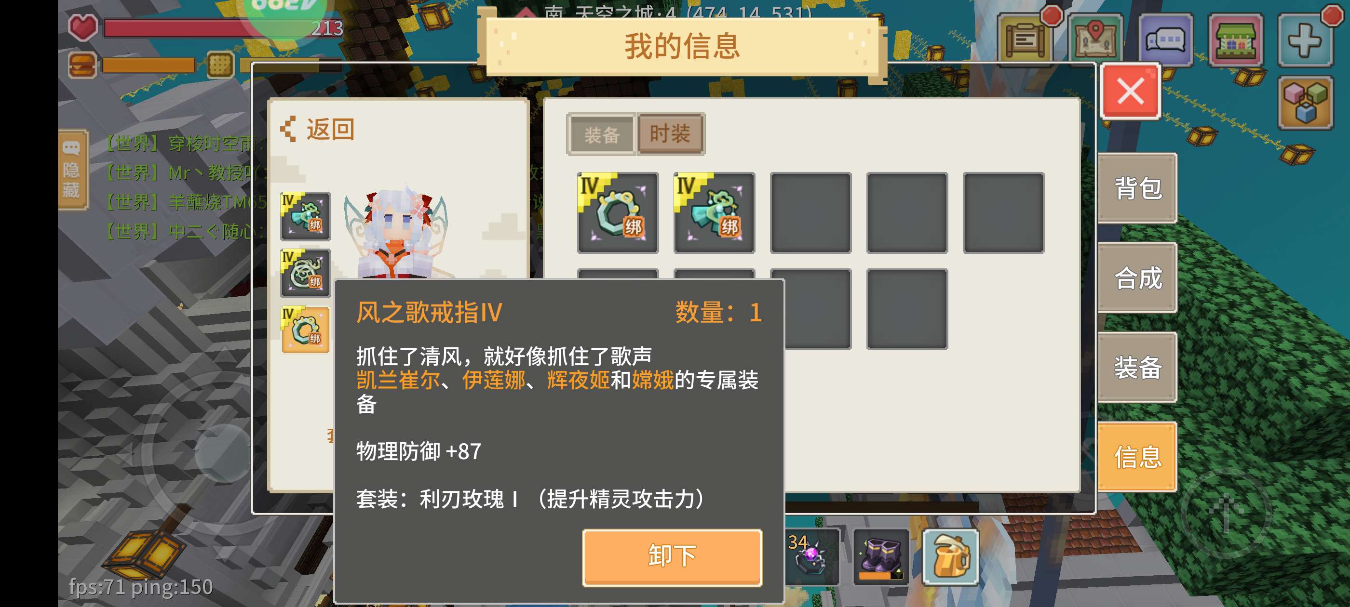Image resolution: width=1350 pixels, height=607 pixels.
Task: Open the golden backpack hotbar icon
Action: point(950,557)
